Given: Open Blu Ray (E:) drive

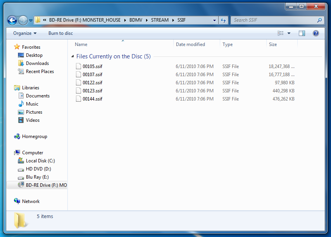Looking at the screenshot, I should (x=37, y=177).
